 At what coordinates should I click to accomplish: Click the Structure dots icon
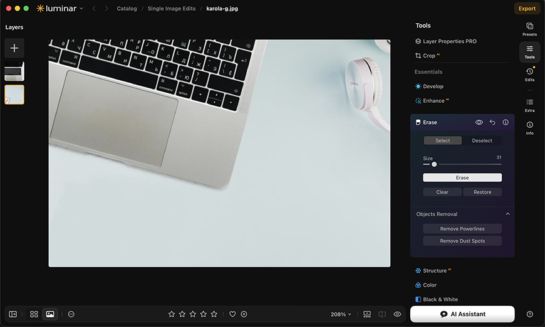tap(418, 271)
